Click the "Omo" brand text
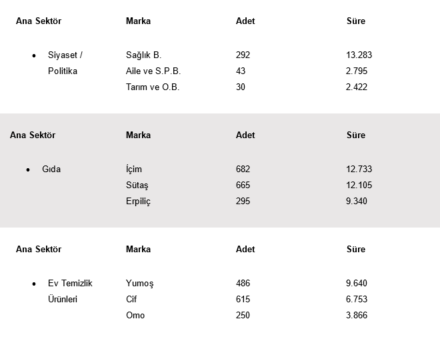 135,316
